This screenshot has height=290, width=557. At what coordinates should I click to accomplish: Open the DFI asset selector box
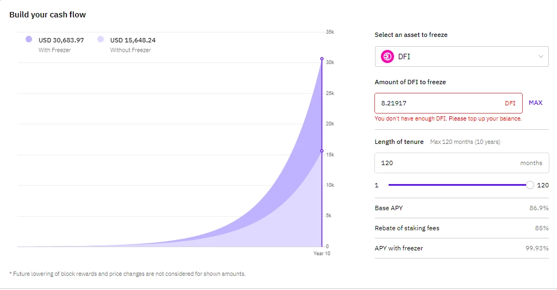point(461,56)
